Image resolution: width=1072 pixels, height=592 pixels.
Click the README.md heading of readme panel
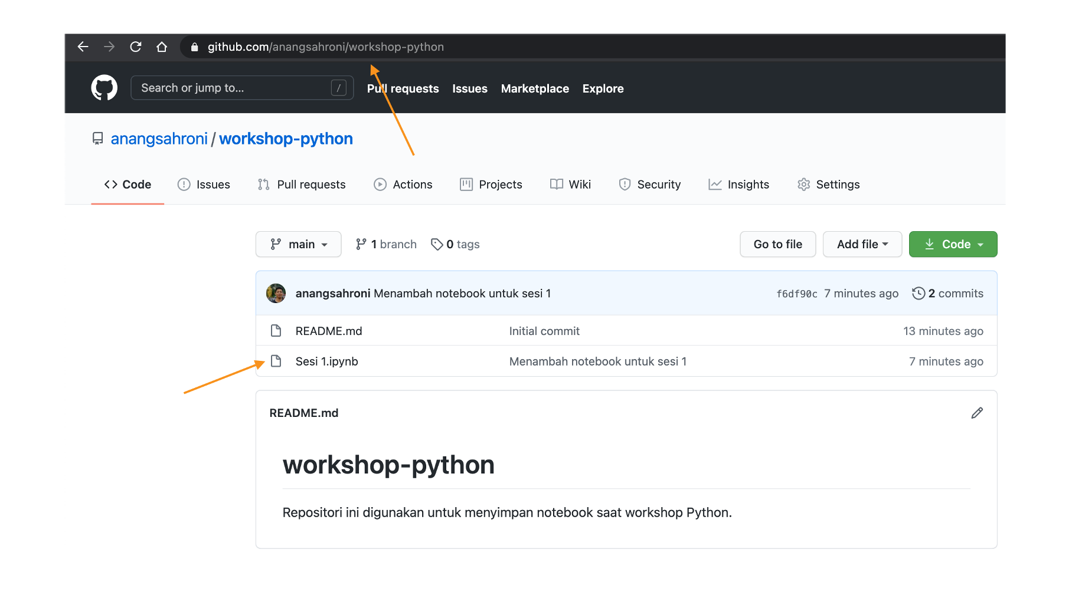click(304, 413)
